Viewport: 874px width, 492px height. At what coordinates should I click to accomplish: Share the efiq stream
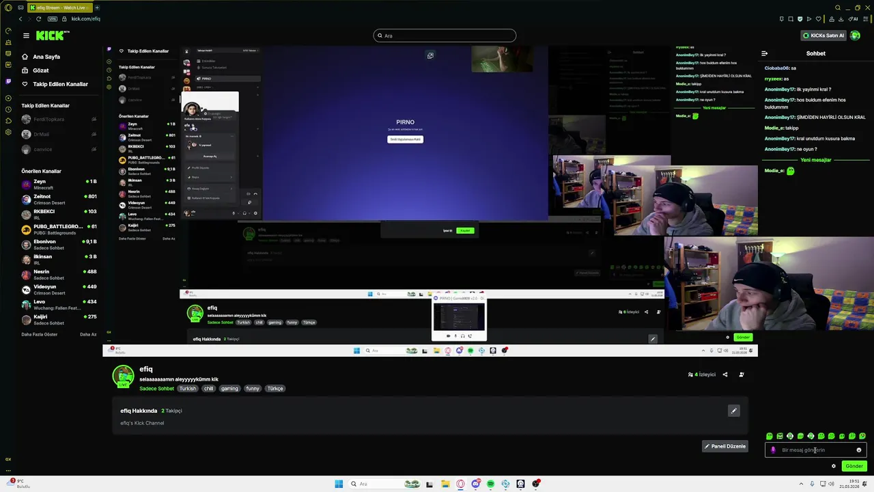[725, 374]
